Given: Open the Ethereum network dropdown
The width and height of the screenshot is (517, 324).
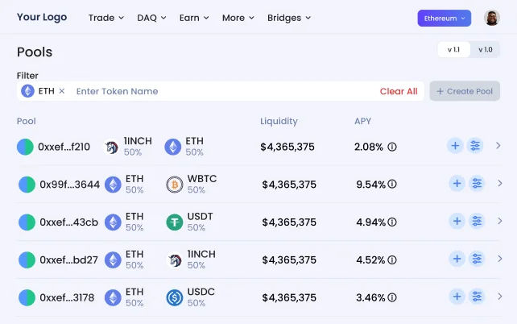Looking at the screenshot, I should click(444, 18).
